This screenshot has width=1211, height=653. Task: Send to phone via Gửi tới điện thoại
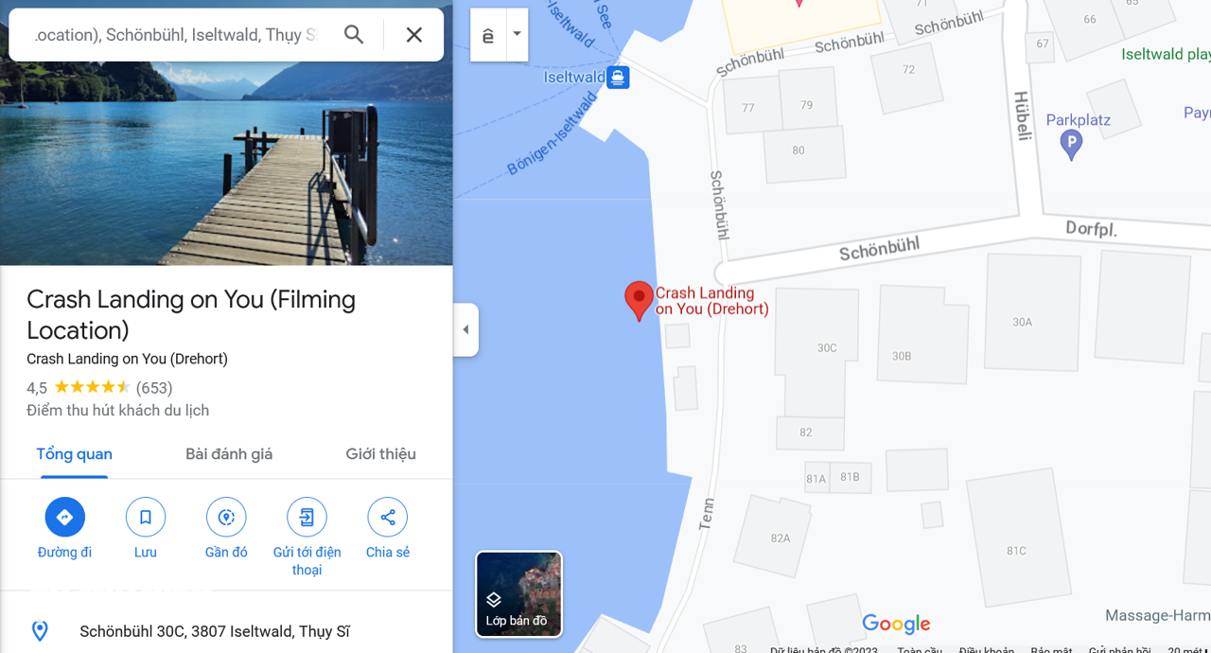point(307,518)
